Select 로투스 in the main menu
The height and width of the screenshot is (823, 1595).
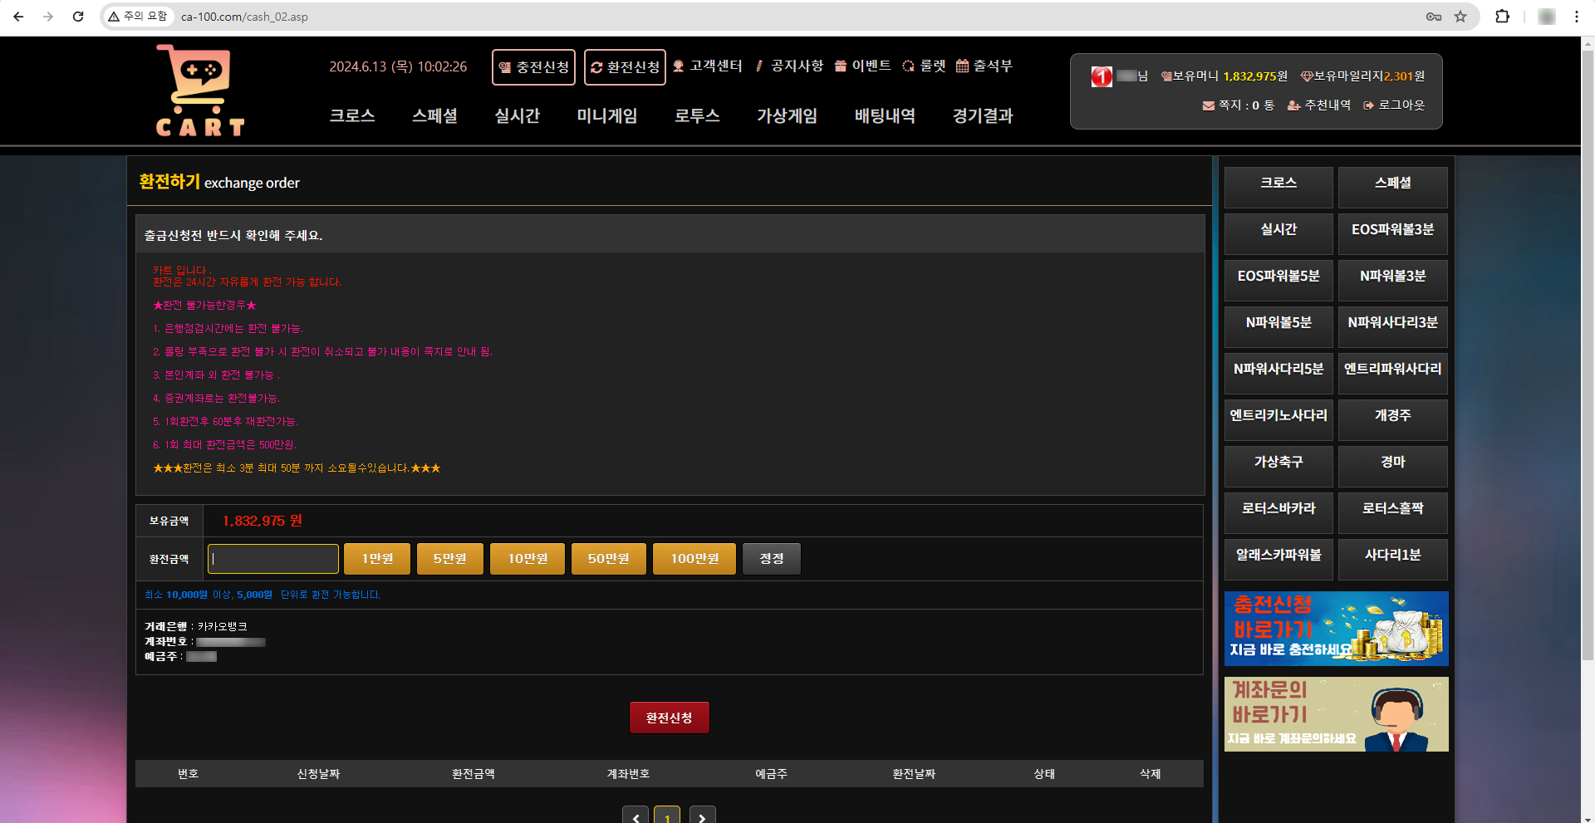[697, 116]
